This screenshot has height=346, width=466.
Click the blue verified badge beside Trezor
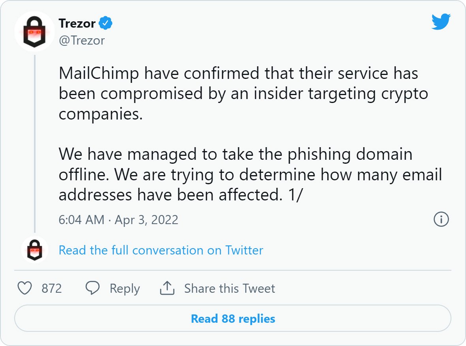coord(105,23)
